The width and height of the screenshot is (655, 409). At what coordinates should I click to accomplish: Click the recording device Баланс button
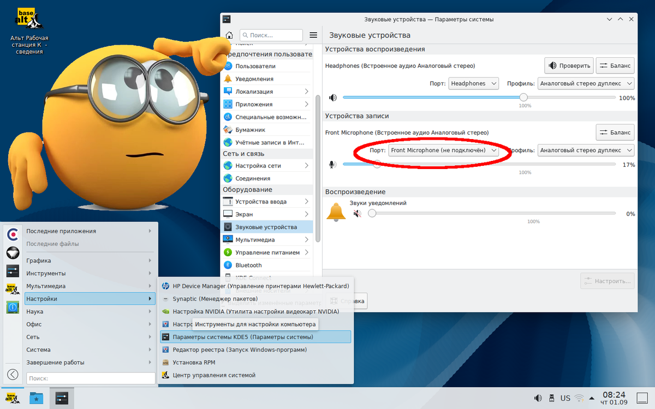click(615, 132)
